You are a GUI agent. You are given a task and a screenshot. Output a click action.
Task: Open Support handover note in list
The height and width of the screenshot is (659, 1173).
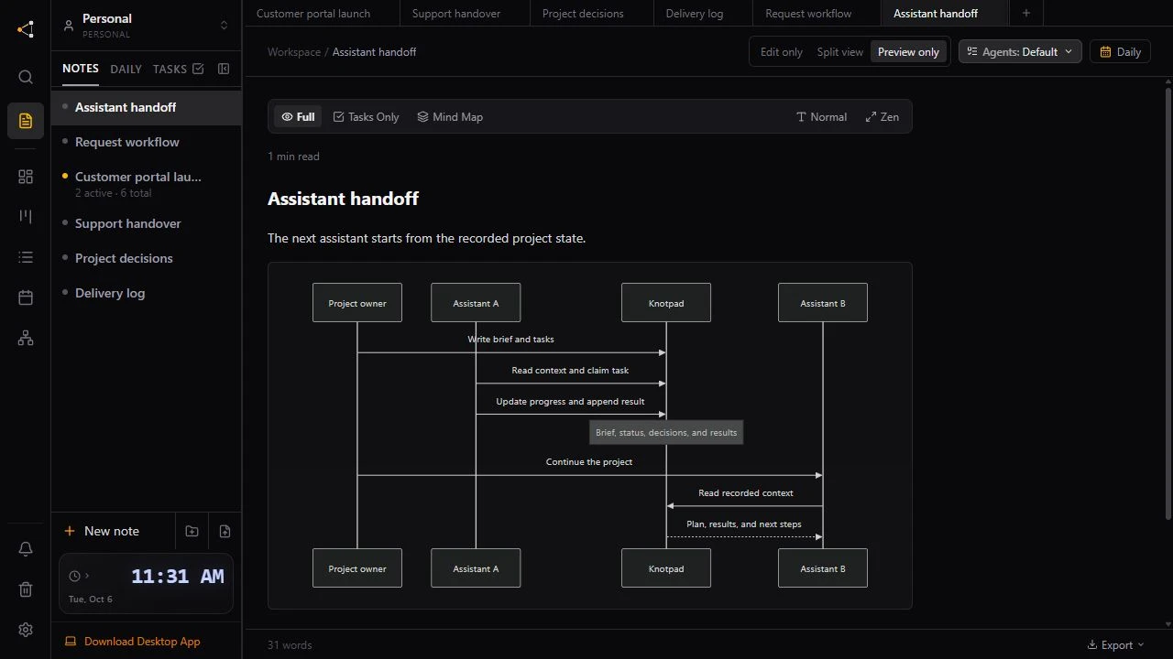pos(147,223)
